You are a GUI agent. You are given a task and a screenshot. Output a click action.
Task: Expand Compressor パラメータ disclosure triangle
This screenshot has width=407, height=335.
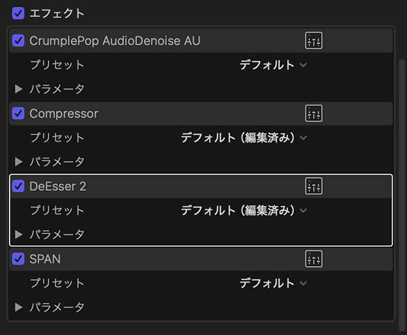point(19,162)
